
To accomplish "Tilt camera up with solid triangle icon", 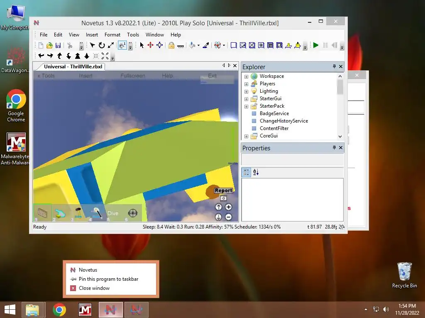I will pyautogui.click(x=78, y=56).
